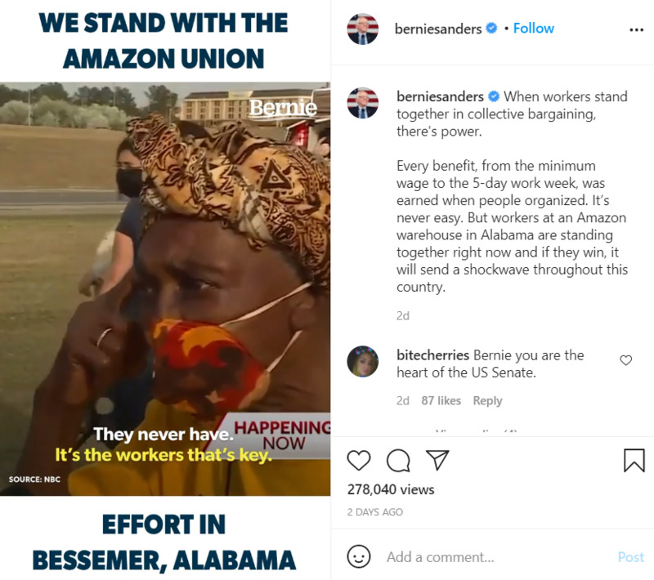Viewport: 654px width, 580px height.
Task: Click the bitecherries username link
Action: [x=433, y=355]
